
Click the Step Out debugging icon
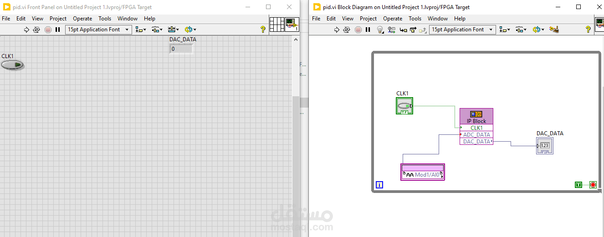pyautogui.click(x=423, y=30)
